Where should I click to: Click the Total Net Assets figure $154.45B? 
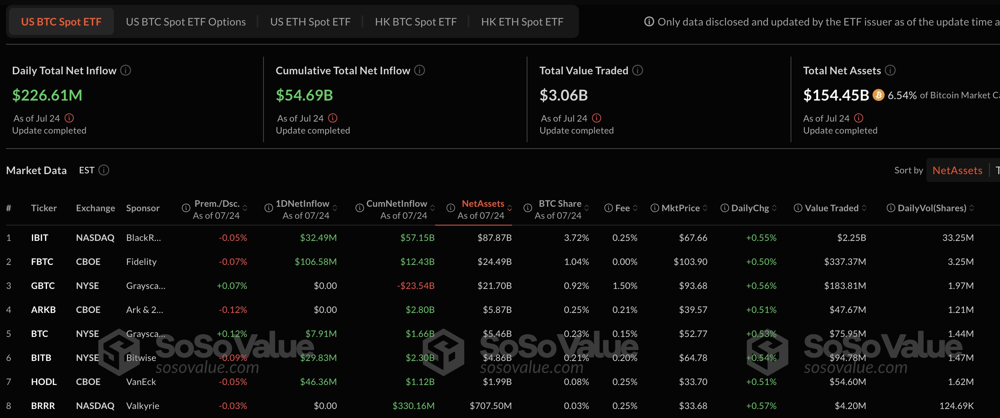point(835,95)
